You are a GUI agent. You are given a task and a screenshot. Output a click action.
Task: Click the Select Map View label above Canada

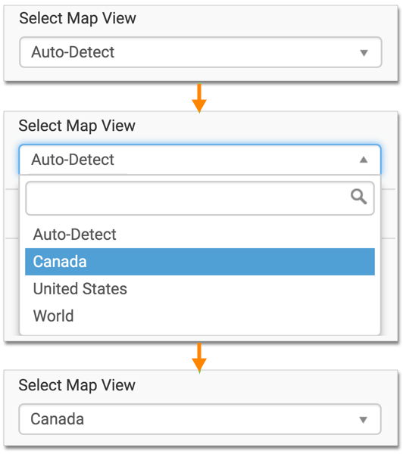click(x=77, y=386)
